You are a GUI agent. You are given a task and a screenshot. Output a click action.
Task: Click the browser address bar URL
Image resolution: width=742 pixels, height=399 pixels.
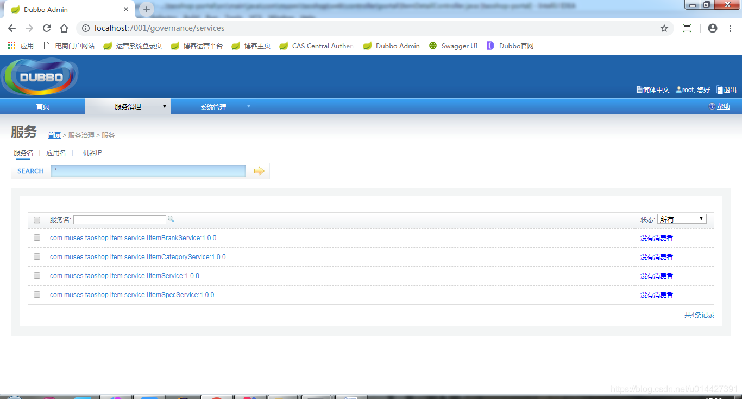[159, 28]
